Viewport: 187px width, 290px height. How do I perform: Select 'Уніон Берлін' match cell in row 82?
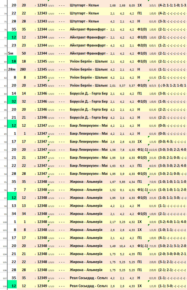click(x=89, y=77)
